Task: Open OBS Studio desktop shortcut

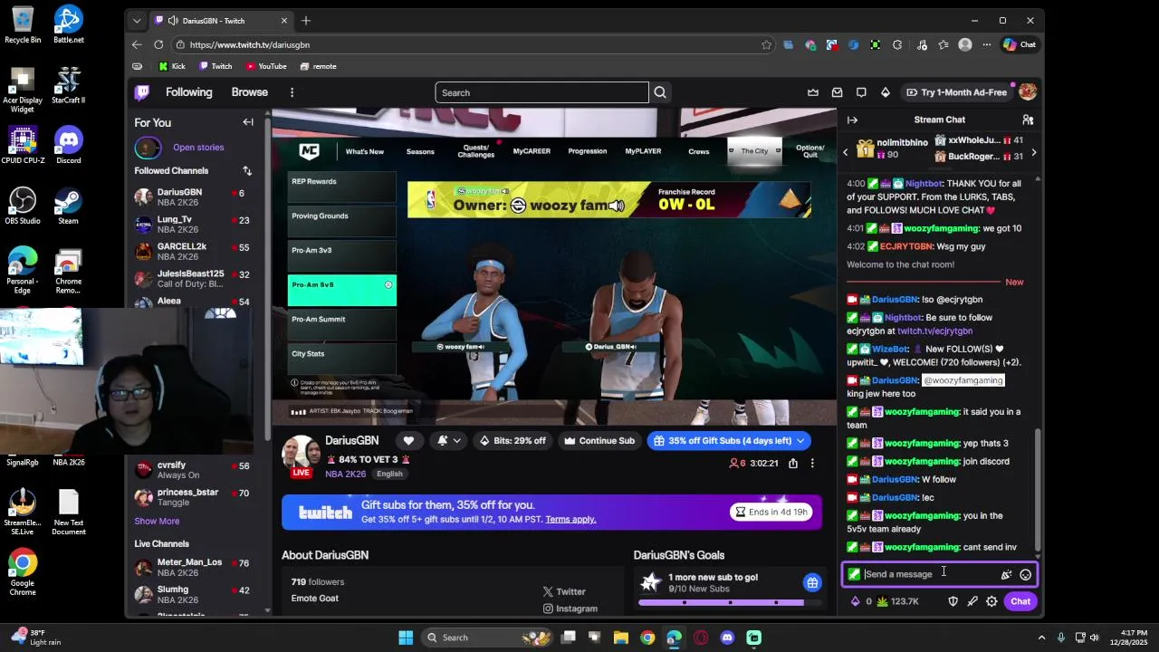Action: click(23, 206)
